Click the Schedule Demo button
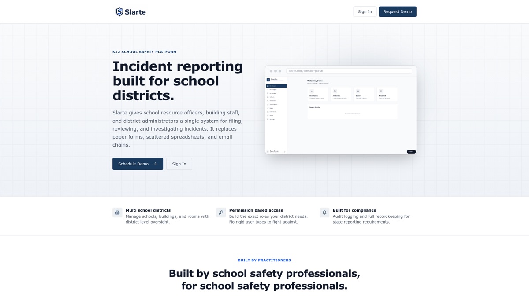The height and width of the screenshot is (297, 529). 138,164
